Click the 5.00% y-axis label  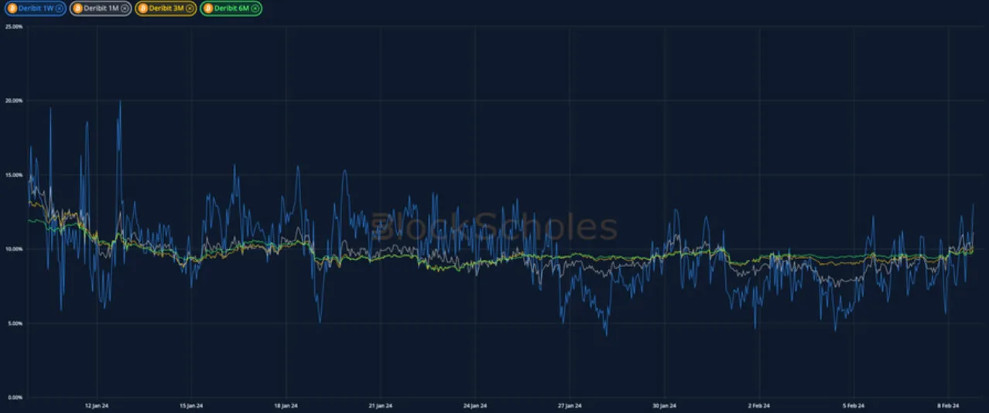pos(15,323)
